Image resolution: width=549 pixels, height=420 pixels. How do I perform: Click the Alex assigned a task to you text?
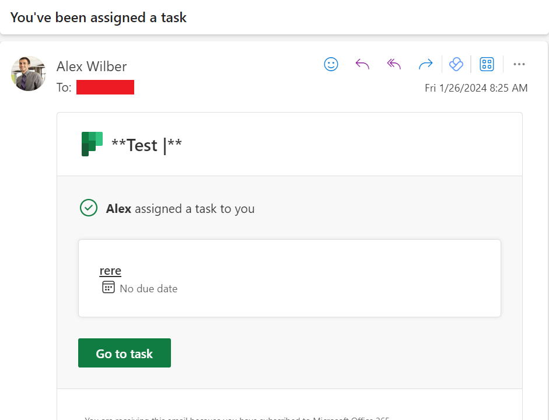click(180, 209)
